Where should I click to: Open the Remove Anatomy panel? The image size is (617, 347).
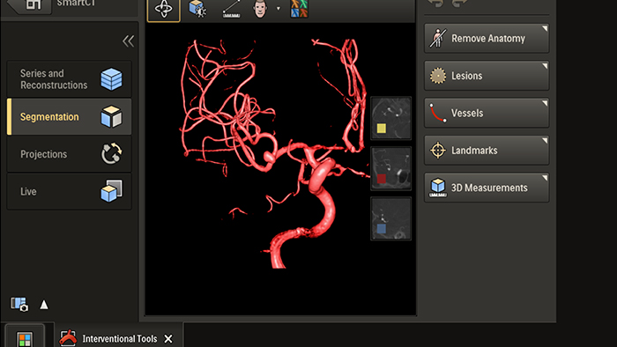pos(487,38)
